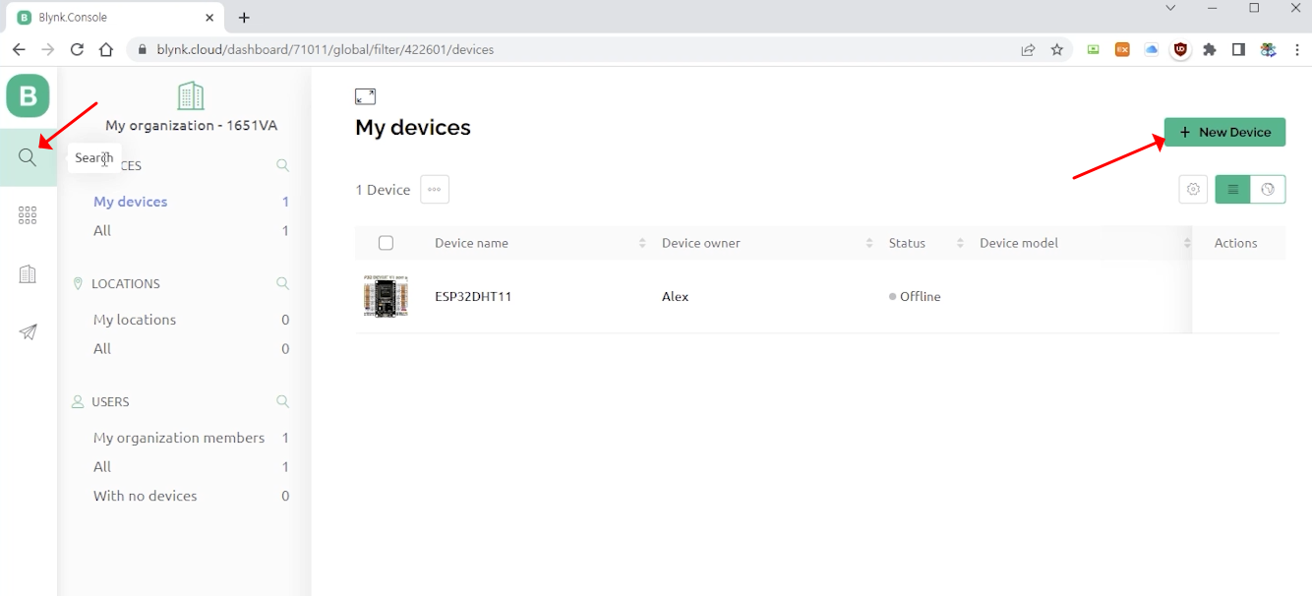The image size is (1312, 596).
Task: Open a new browser tab
Action: (244, 18)
